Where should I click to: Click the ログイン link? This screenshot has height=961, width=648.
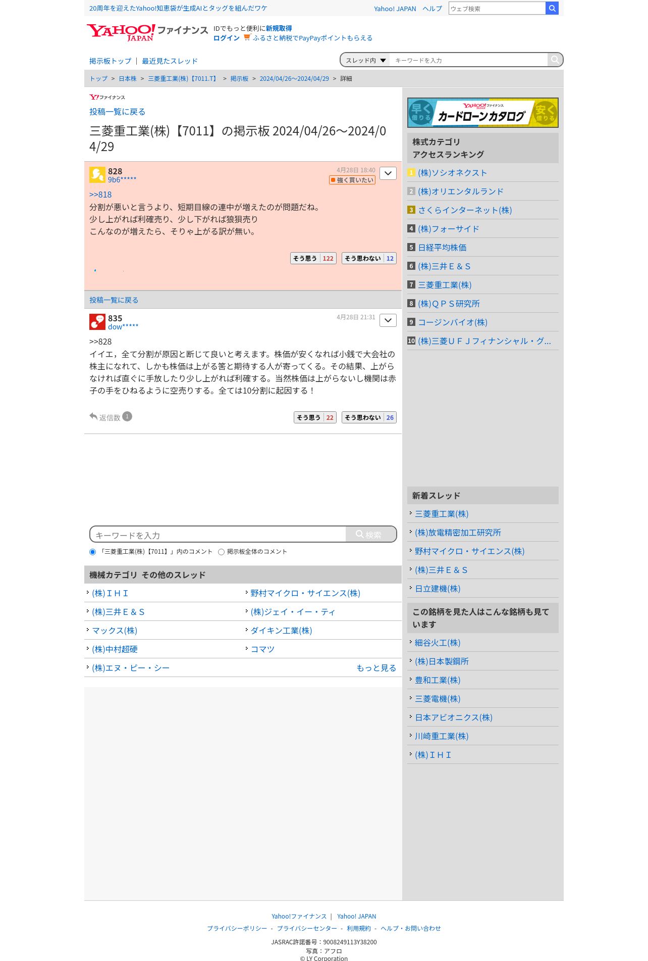click(x=226, y=38)
